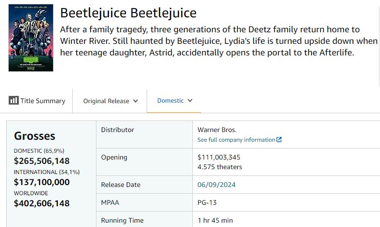This screenshot has height=227, width=380.
Task: Click the PG-13 MPAA rating value
Action: click(208, 203)
